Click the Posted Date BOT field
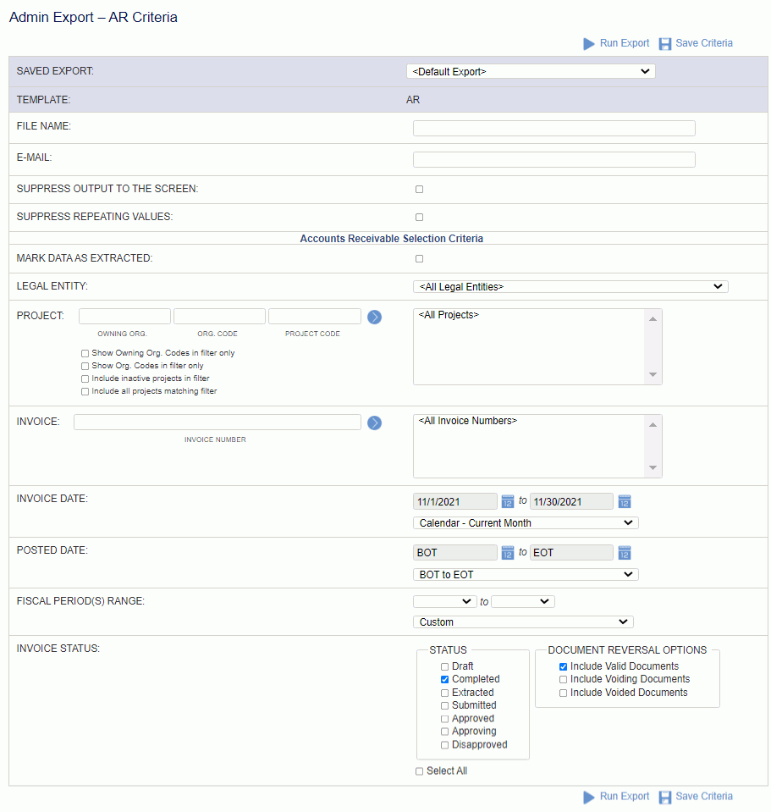771x812 pixels. (455, 553)
